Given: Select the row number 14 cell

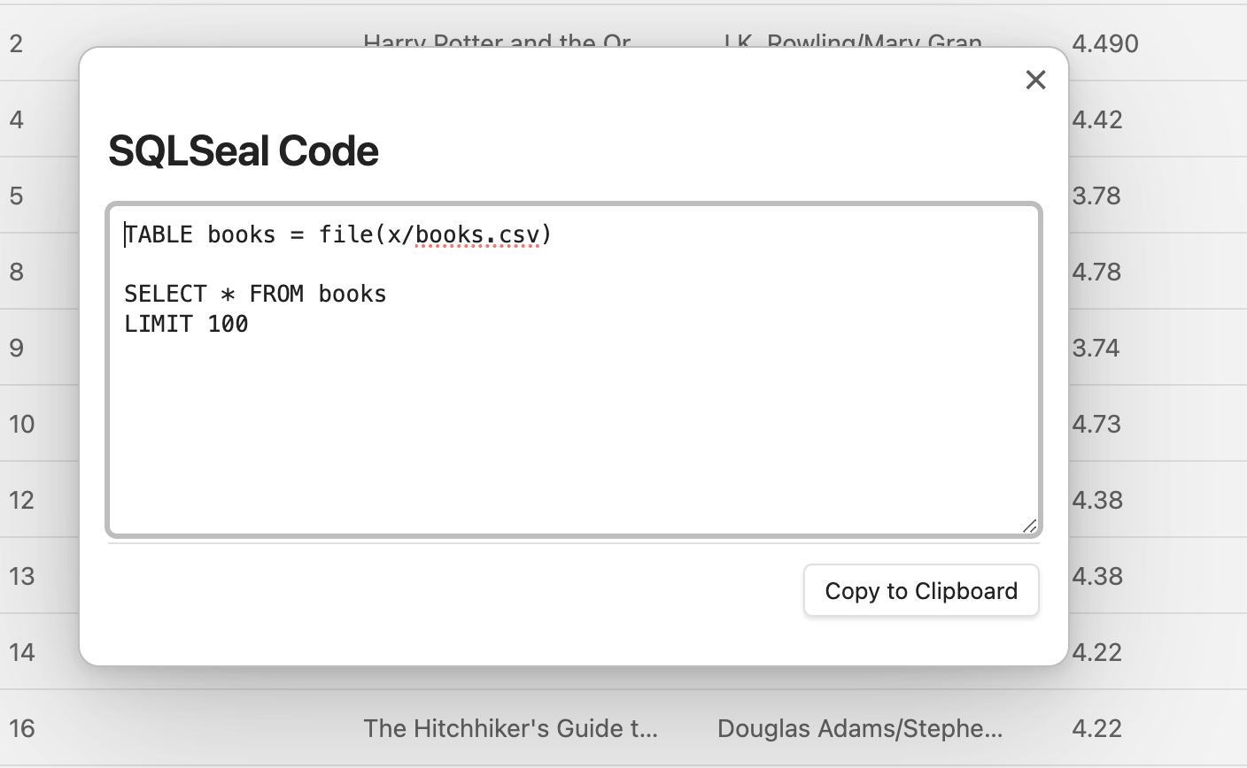Looking at the screenshot, I should click(x=22, y=652).
